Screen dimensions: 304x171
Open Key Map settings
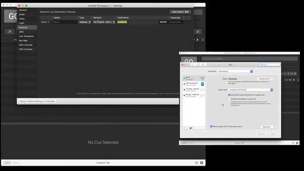coord(23,40)
